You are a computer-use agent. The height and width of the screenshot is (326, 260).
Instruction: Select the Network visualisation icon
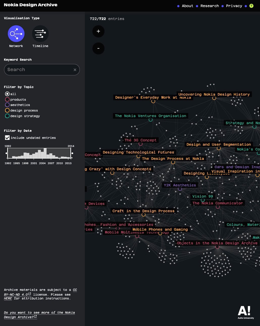tap(16, 34)
